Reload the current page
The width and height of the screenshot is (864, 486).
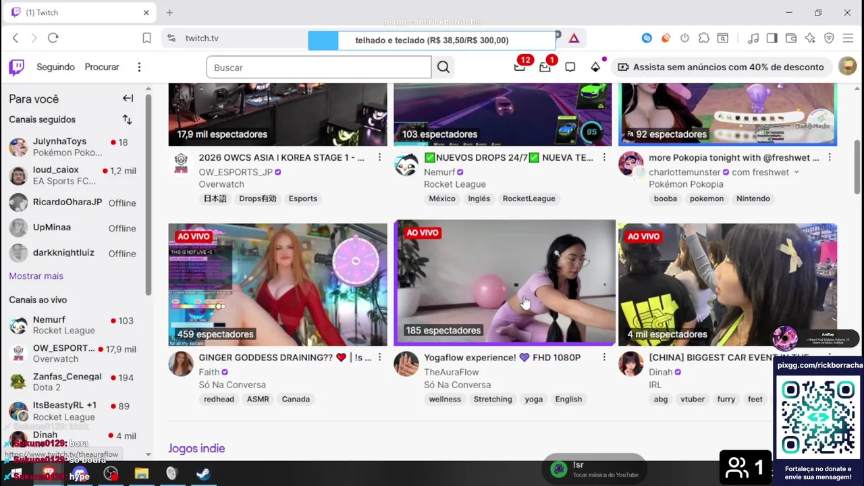point(53,38)
